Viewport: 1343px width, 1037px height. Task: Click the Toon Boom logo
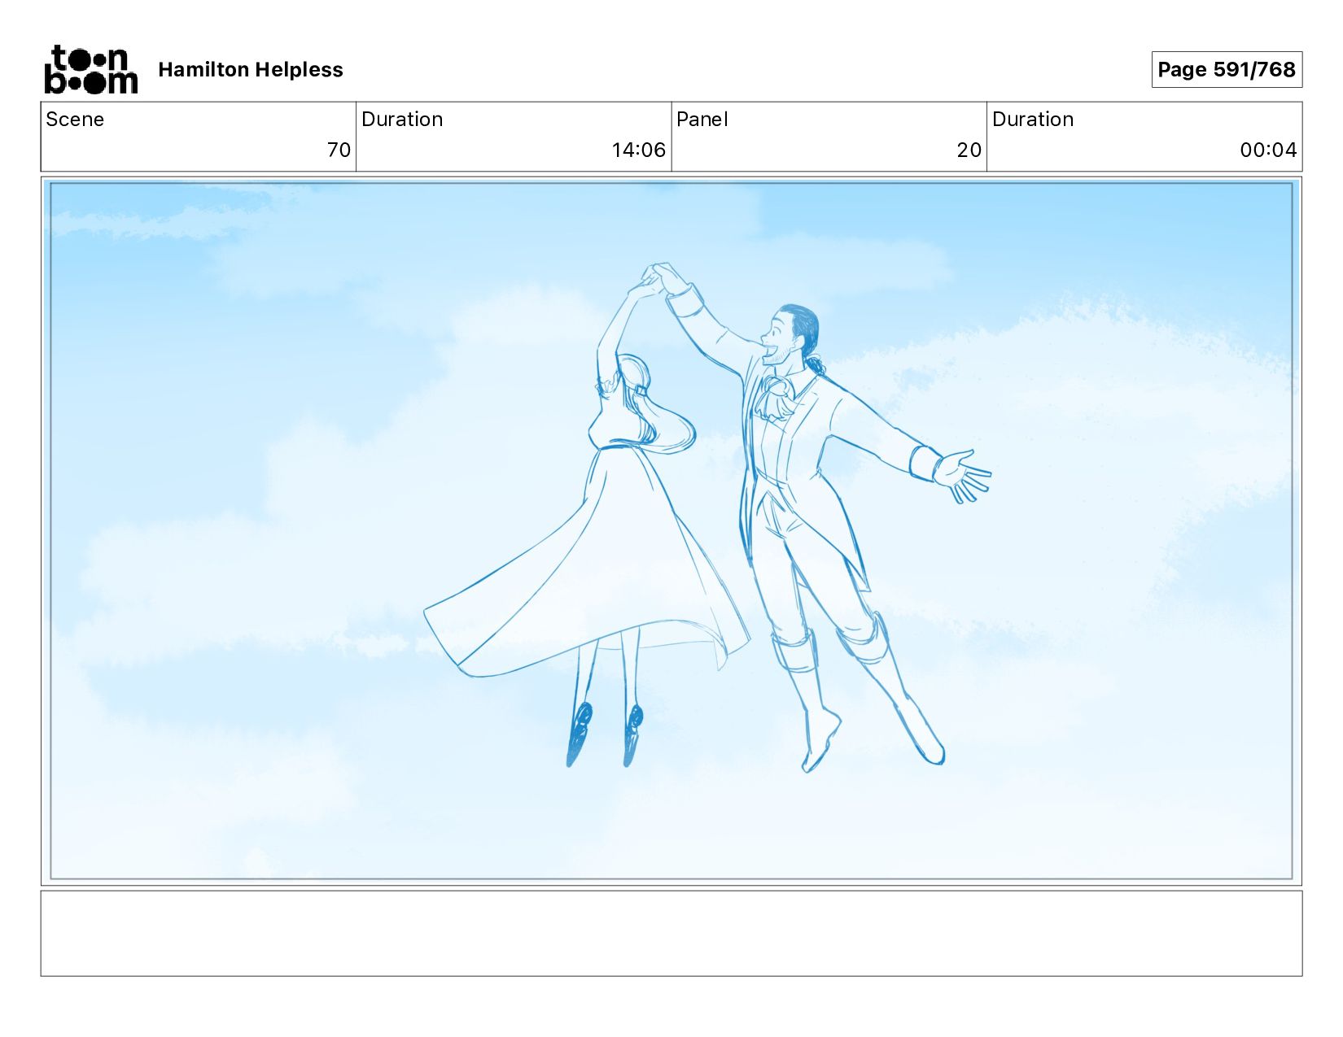pyautogui.click(x=90, y=70)
